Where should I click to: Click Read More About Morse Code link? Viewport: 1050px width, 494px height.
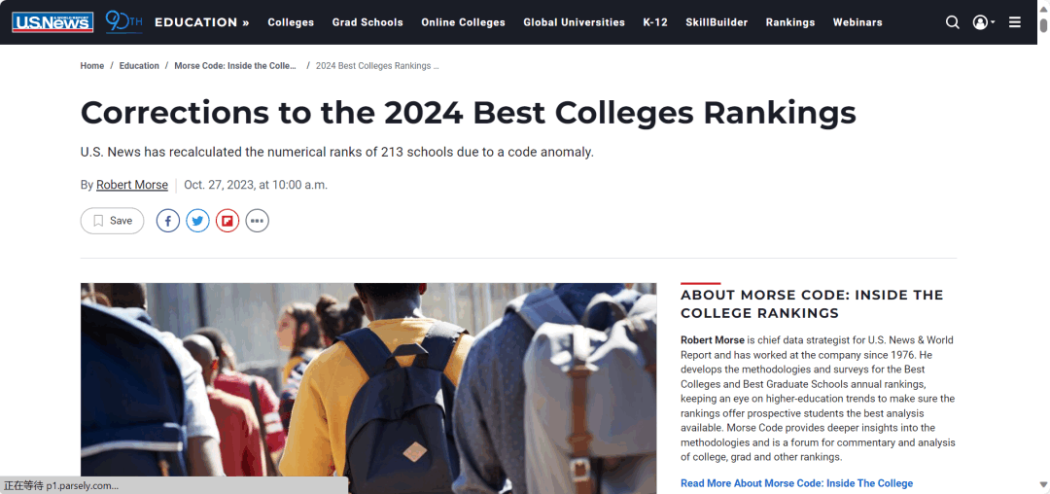tap(796, 483)
